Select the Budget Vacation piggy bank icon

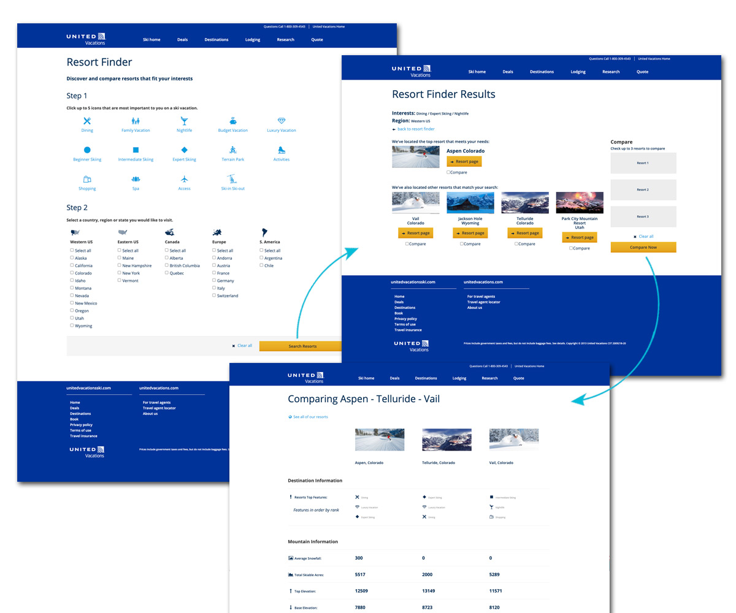[x=233, y=121]
